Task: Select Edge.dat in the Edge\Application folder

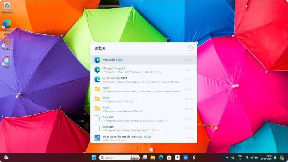Action: click(144, 118)
